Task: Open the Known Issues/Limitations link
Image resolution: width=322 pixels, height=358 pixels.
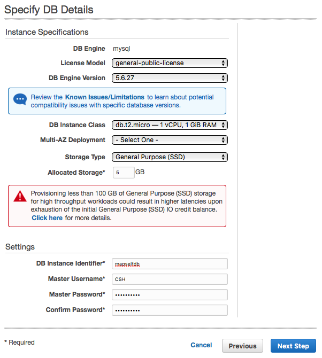Action: 104,97
